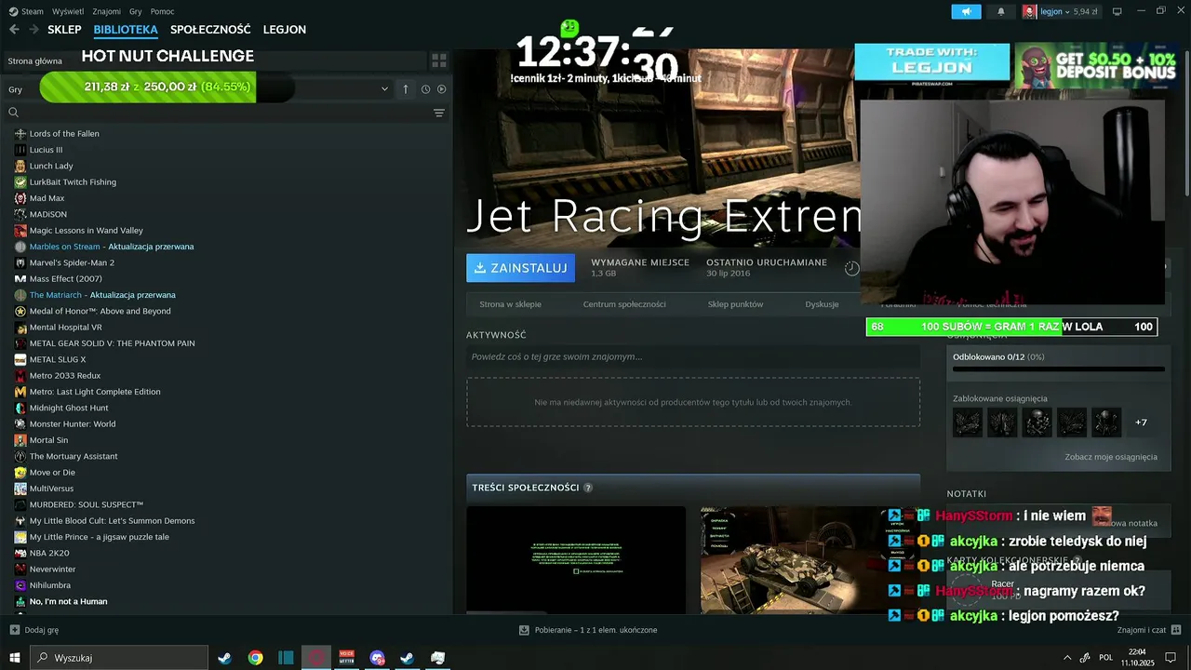The width and height of the screenshot is (1191, 670).
Task: Click Monster Hunter: World icon
Action: click(x=20, y=424)
